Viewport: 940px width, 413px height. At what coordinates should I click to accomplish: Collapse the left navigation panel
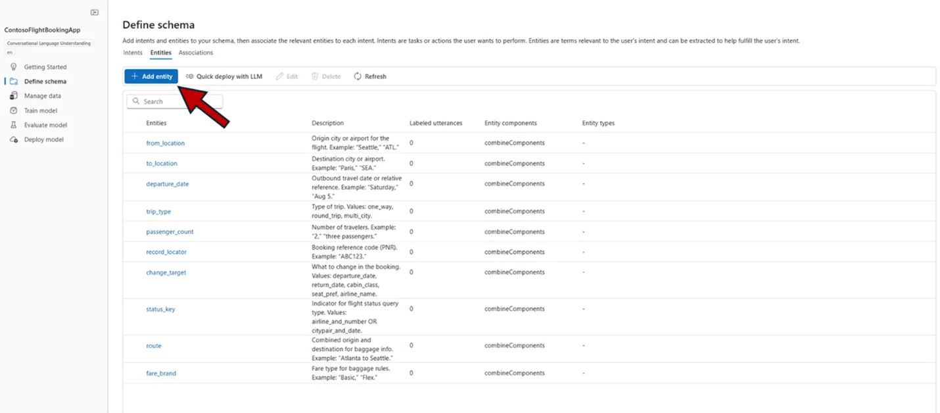pos(94,11)
